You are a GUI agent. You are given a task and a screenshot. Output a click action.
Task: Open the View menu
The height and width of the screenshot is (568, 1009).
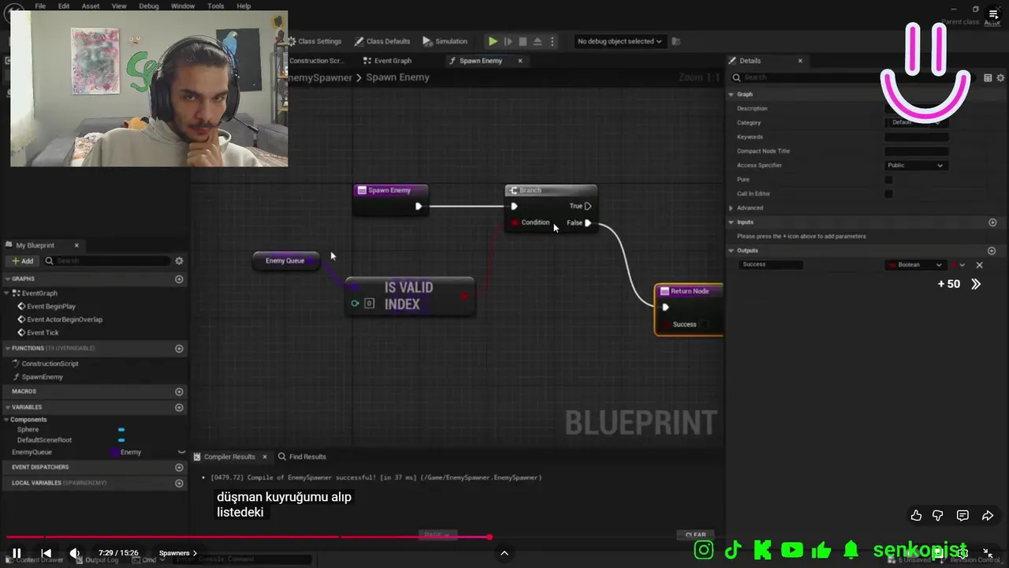(119, 6)
